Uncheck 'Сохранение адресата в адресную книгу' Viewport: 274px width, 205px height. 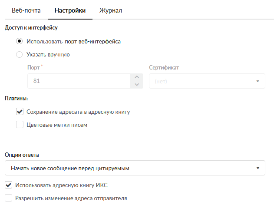pos(20,112)
